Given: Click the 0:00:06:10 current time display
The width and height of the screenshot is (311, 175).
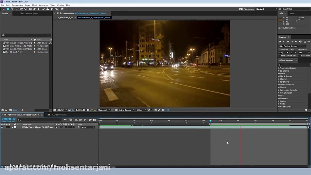Looking at the screenshot, I should click(x=9, y=119).
